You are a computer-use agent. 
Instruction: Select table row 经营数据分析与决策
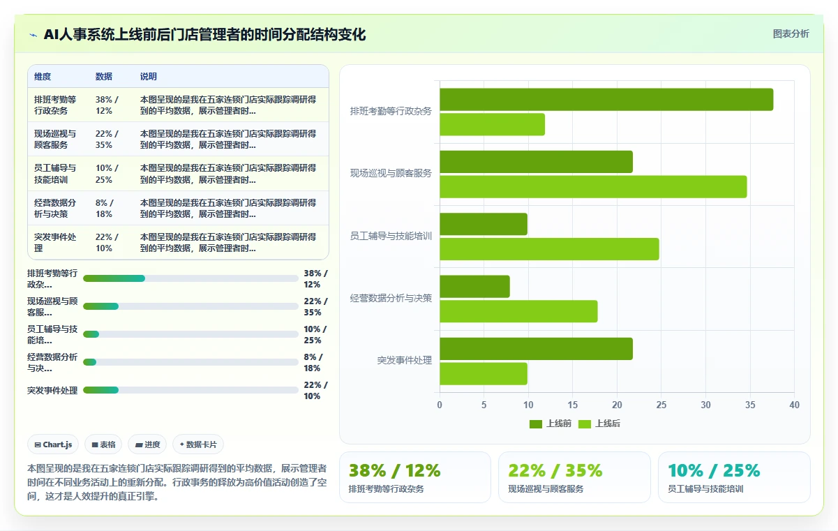tap(178, 208)
